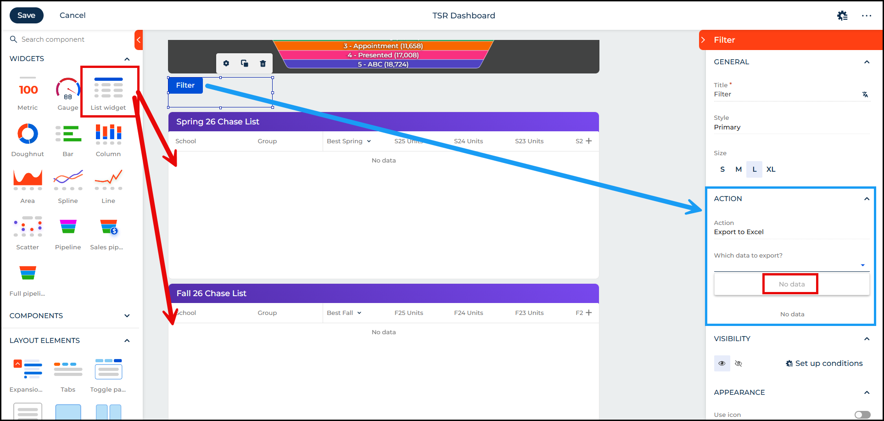Set visibility to visible with eye icon
The height and width of the screenshot is (421, 884).
click(x=722, y=363)
